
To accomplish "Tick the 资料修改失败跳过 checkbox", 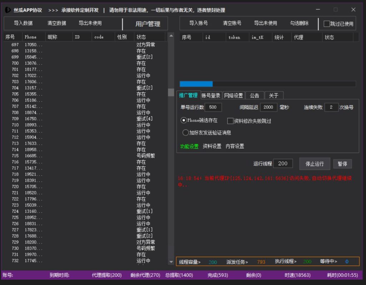I will [x=230, y=121].
